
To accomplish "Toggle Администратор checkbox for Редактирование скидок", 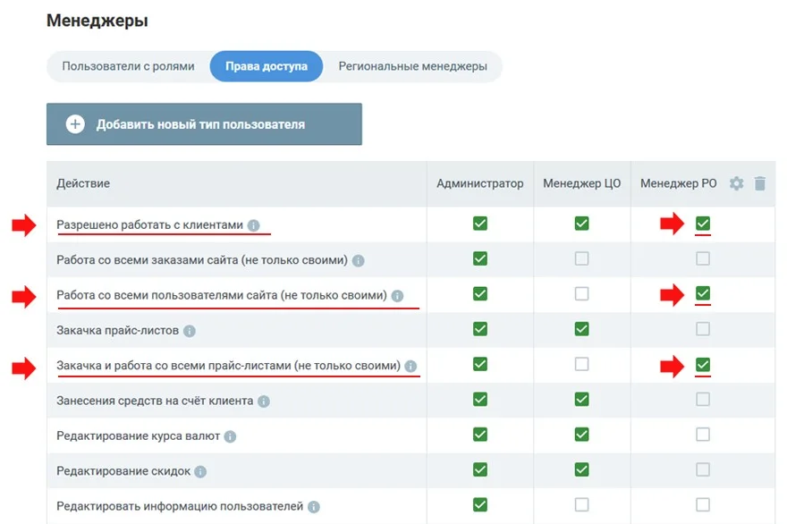I will tap(480, 469).
